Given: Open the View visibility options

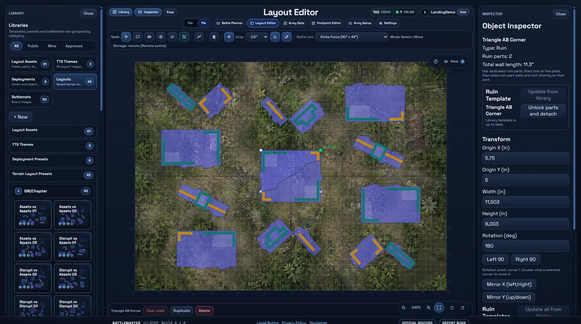Looking at the screenshot, I should pyautogui.click(x=454, y=61).
